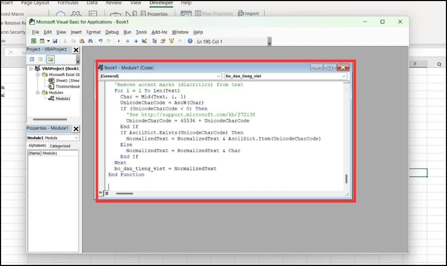
Task: Open the Insert menu in VBA editor
Action: [x=76, y=32]
